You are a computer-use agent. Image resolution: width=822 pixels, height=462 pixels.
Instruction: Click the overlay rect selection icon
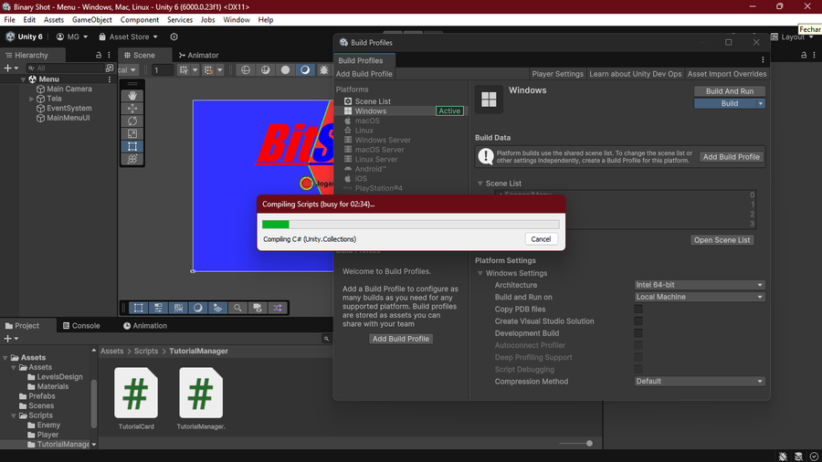pos(139,308)
